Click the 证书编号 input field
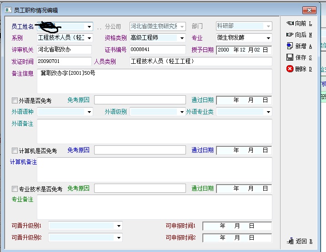 157,50
